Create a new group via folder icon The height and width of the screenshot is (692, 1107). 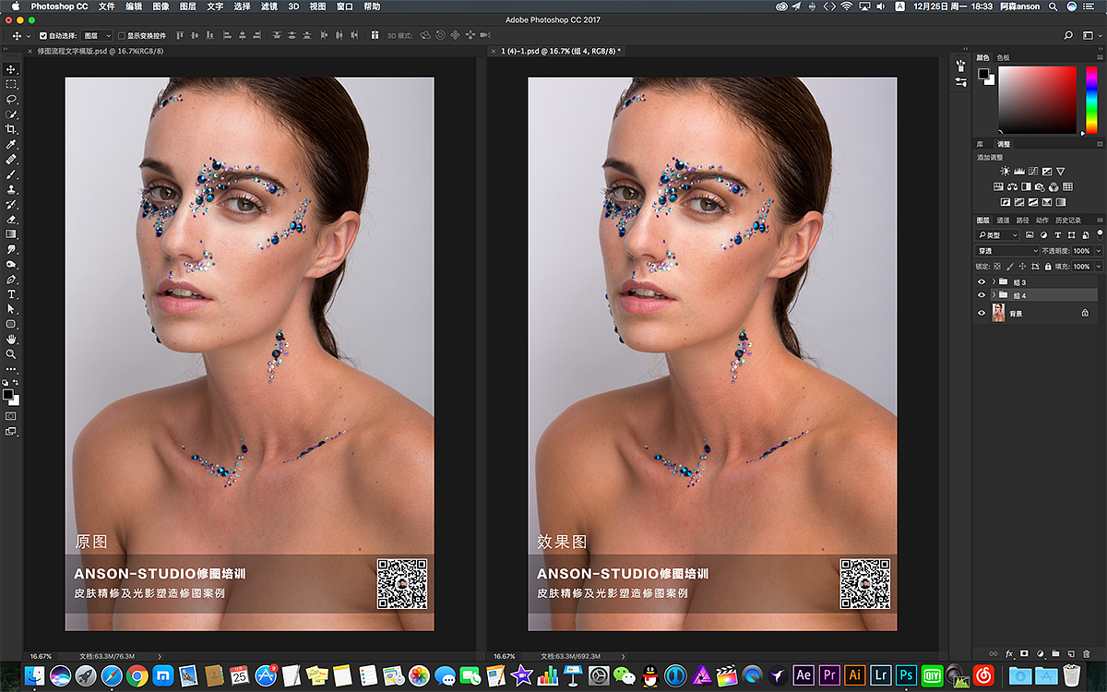1055,653
